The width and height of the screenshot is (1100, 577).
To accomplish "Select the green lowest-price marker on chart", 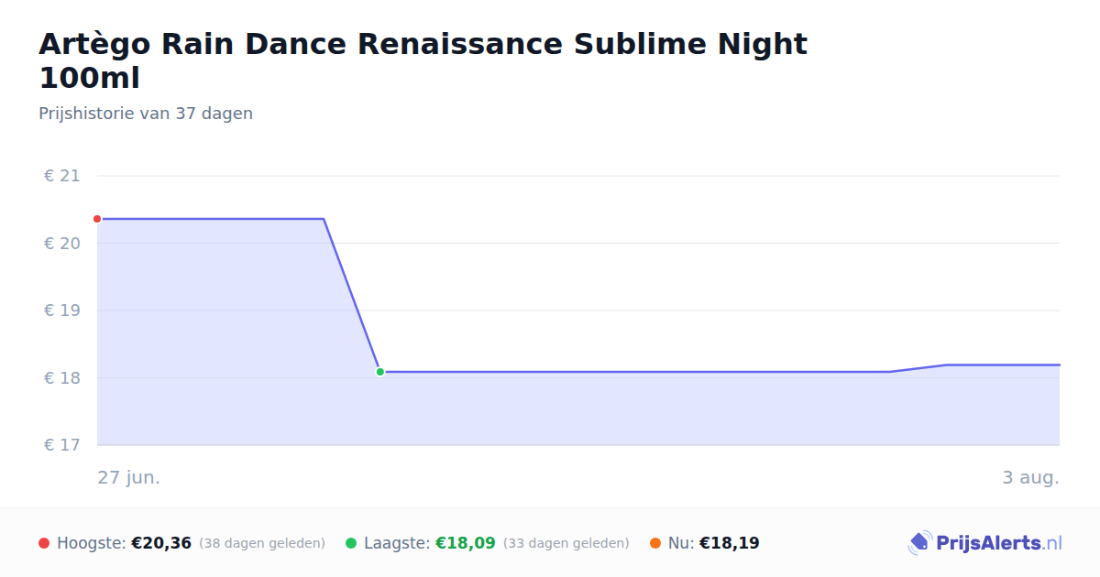I will point(379,372).
